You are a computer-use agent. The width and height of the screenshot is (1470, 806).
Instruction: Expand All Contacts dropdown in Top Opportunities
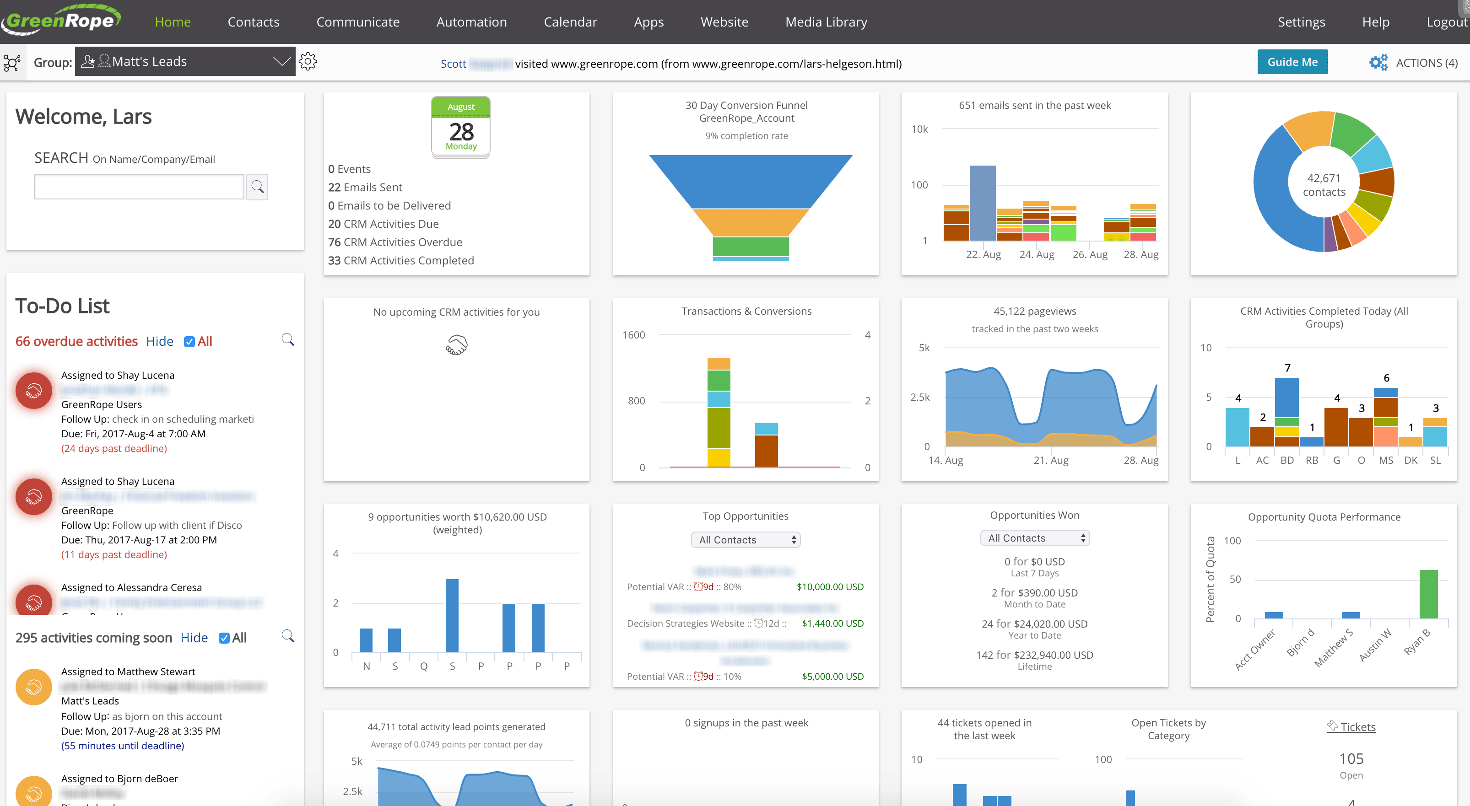click(745, 540)
